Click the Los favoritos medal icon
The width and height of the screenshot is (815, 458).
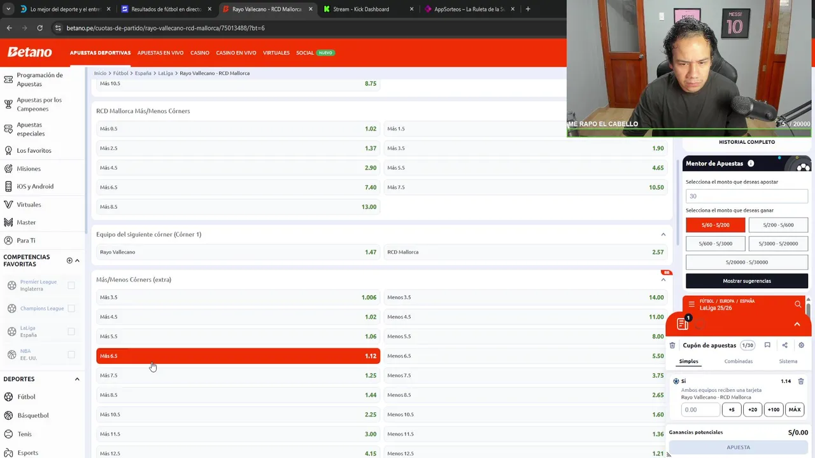pos(8,151)
